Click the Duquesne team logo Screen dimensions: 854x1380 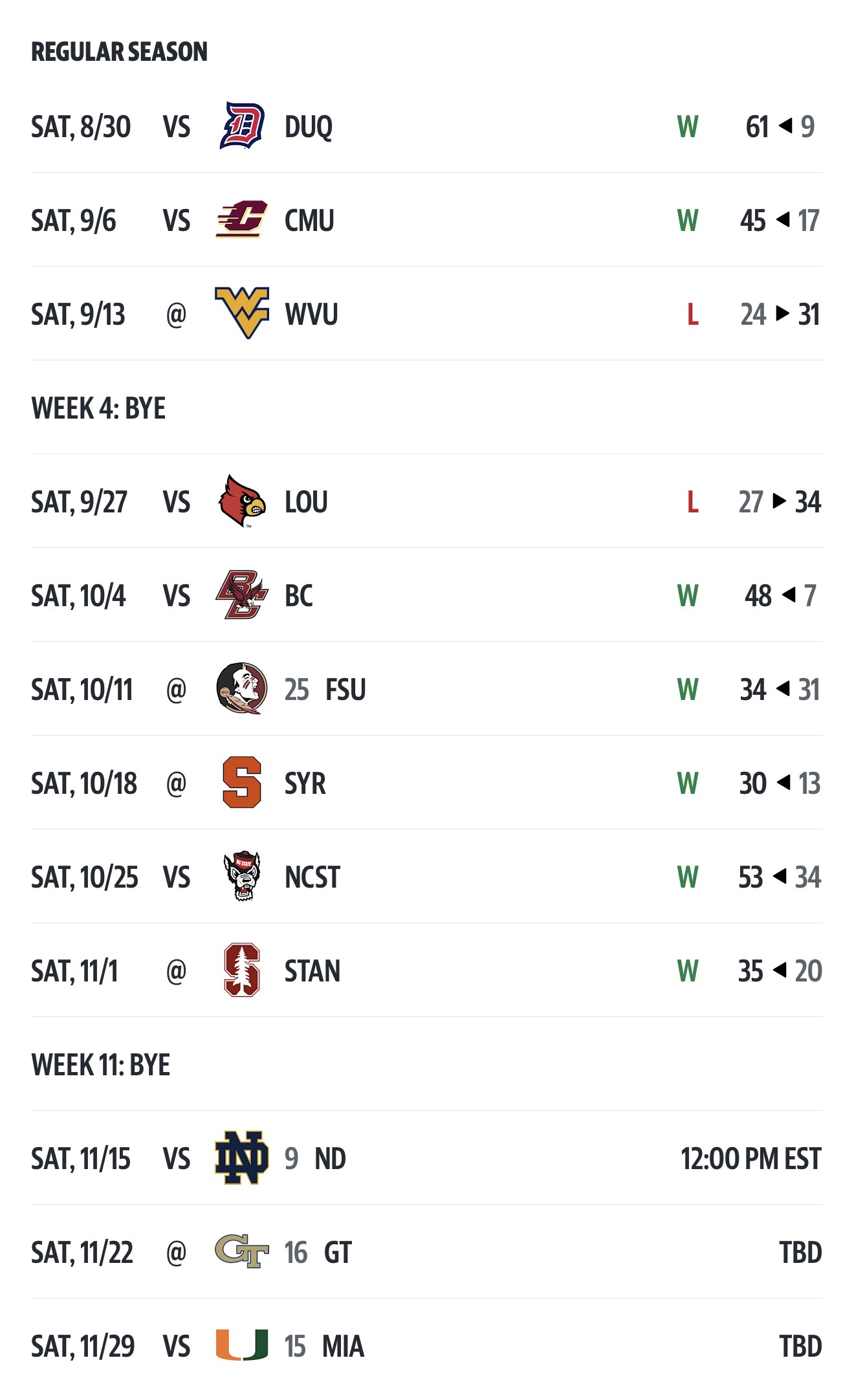click(x=242, y=126)
